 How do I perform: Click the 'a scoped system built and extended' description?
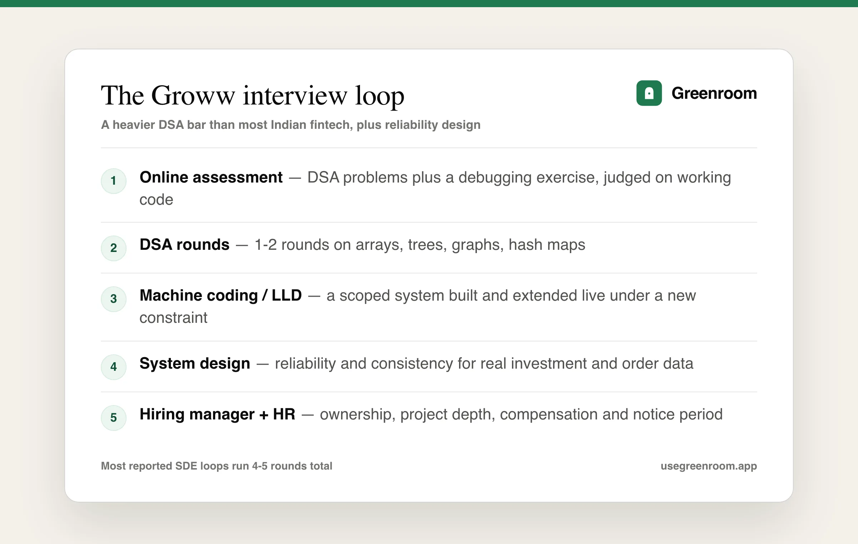[418, 306]
